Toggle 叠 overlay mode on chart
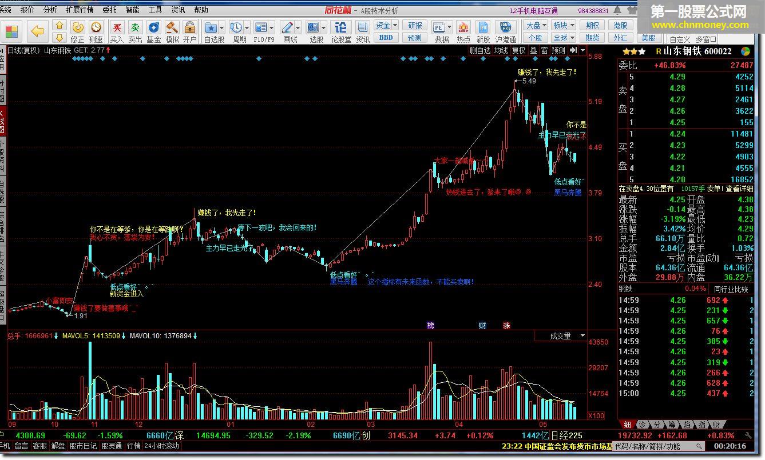765x460 pixels. [533, 50]
